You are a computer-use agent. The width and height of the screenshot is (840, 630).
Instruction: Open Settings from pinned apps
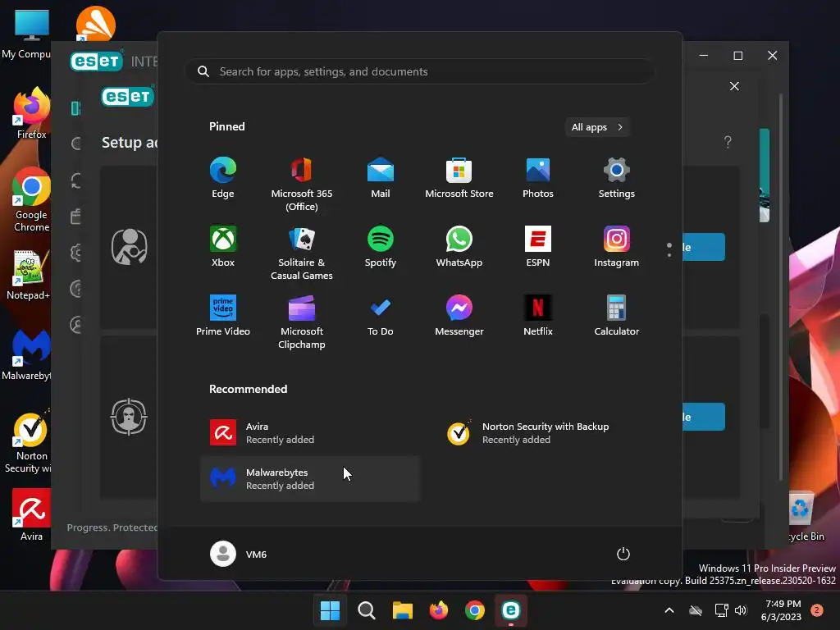[x=617, y=178]
